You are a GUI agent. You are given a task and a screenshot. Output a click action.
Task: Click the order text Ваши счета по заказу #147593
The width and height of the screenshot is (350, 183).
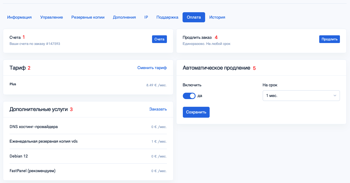pos(35,44)
